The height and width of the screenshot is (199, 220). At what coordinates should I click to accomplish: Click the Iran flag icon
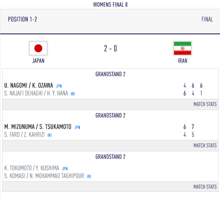[x=182, y=48]
